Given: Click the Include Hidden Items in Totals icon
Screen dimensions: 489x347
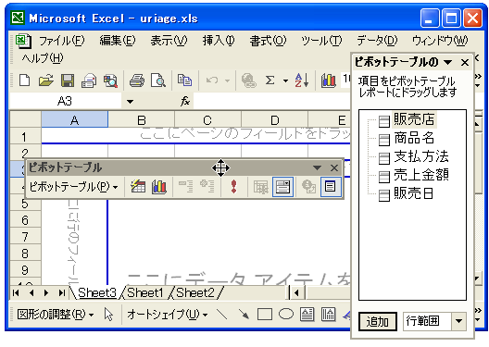Looking at the screenshot, I should [x=261, y=187].
